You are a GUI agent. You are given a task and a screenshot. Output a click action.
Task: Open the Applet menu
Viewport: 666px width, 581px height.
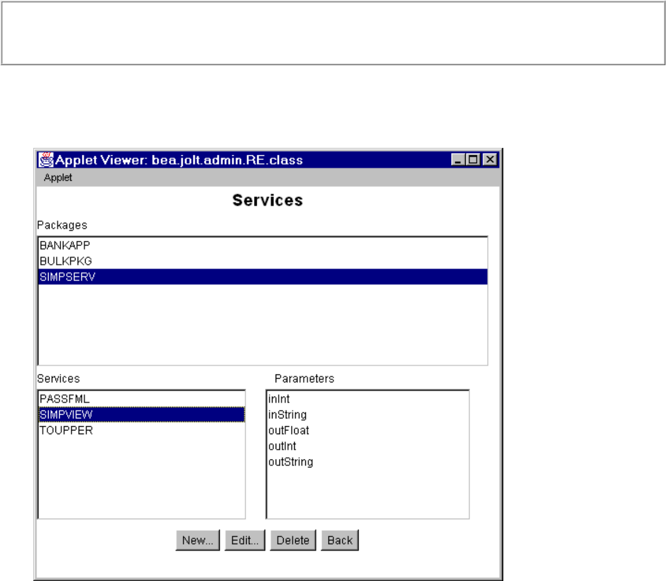tap(58, 177)
